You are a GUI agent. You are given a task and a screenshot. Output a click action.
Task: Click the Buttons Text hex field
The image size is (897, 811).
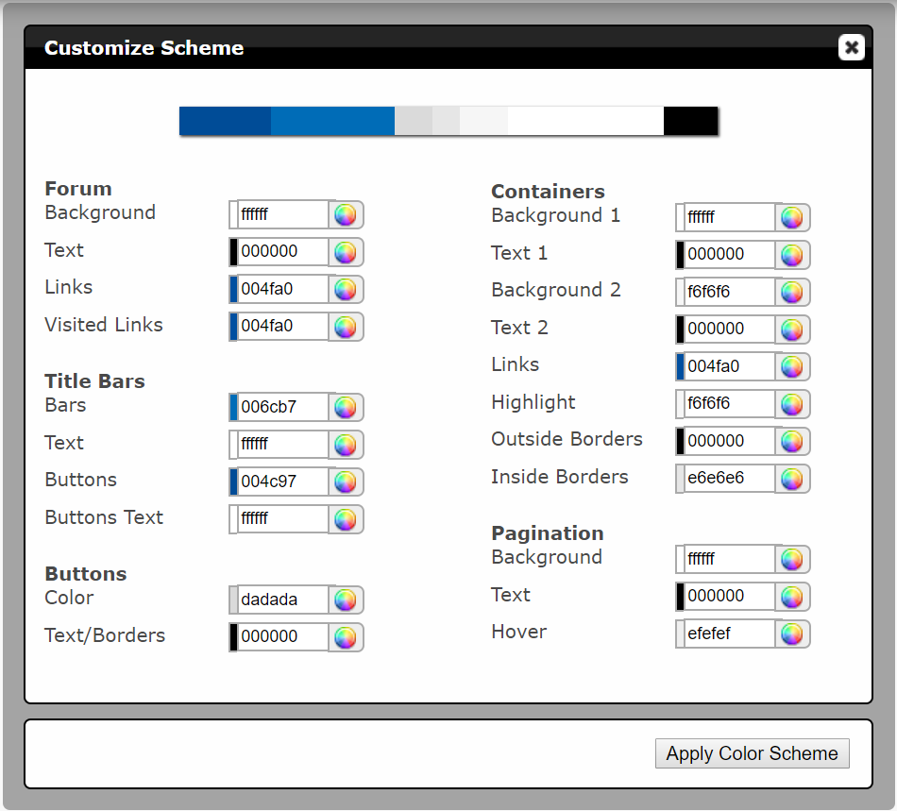click(x=283, y=518)
